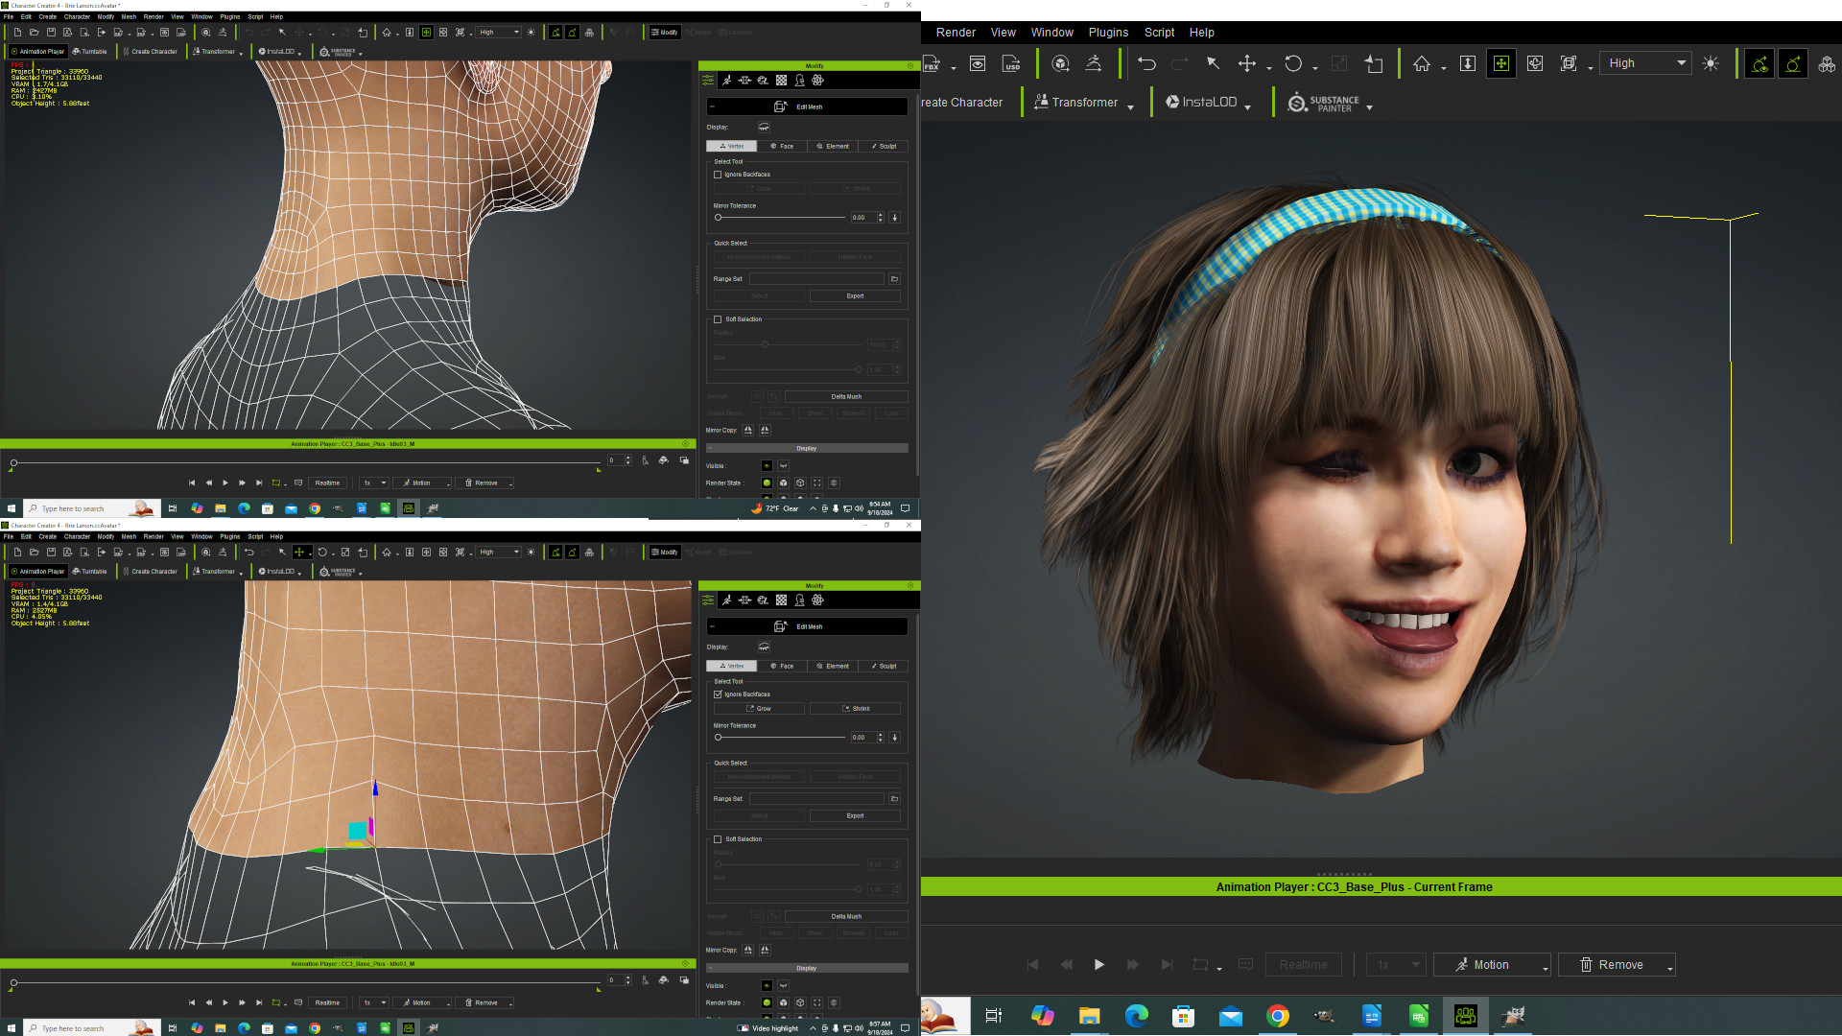Click Create Character in bottom-left window

tap(151, 572)
